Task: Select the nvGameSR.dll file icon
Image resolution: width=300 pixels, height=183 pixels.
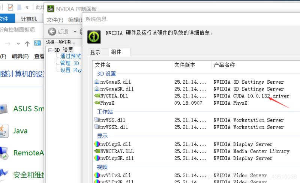Action: (97, 89)
